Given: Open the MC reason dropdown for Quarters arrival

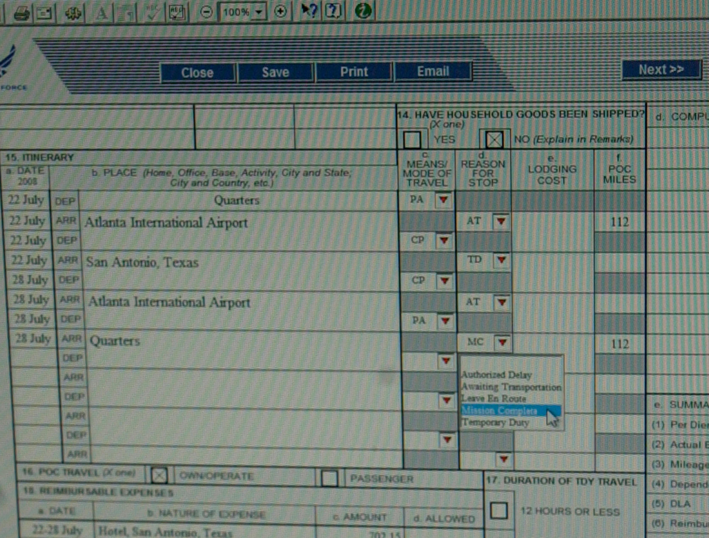Looking at the screenshot, I should (x=502, y=342).
